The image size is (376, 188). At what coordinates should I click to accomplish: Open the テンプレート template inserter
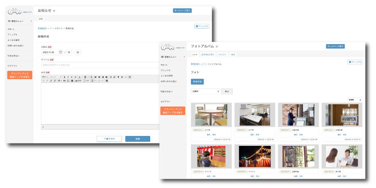point(97,81)
